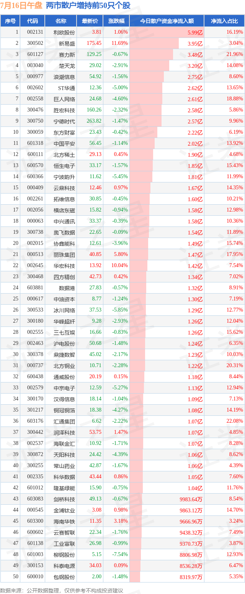Click the 净流入占比 column header
The width and height of the screenshot is (245, 594).
(x=225, y=21)
